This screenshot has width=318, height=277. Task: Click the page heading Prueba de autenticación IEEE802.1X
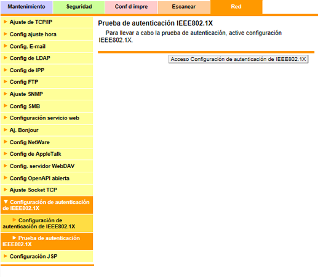coord(156,23)
